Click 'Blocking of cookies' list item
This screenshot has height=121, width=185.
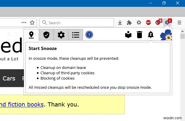pyautogui.click(x=57, y=78)
